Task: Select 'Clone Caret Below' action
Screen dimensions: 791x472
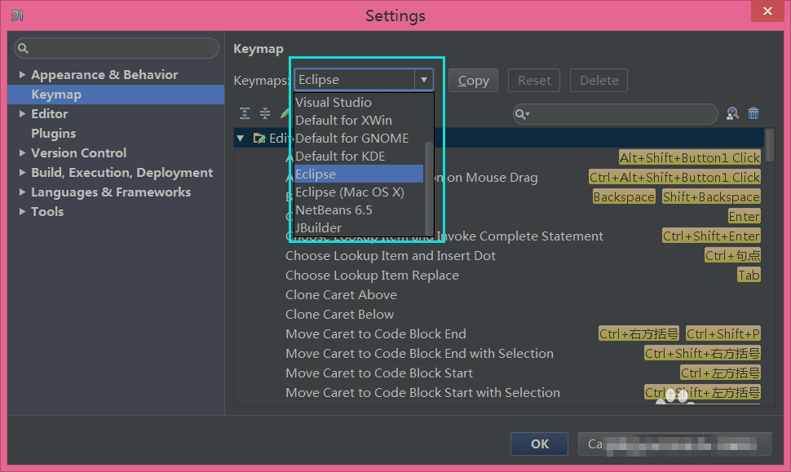Action: click(x=339, y=315)
